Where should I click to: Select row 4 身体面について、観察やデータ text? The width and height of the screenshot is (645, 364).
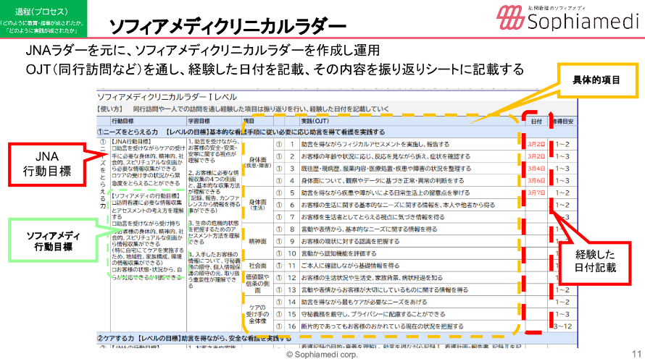click(x=382, y=181)
